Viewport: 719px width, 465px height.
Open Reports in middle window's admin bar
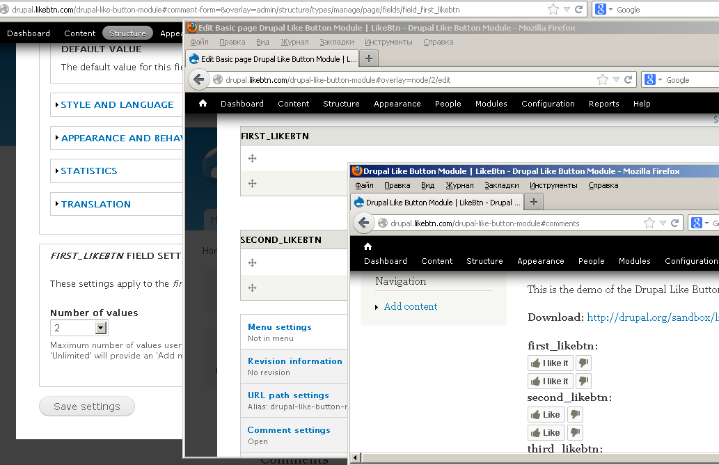[x=604, y=104]
